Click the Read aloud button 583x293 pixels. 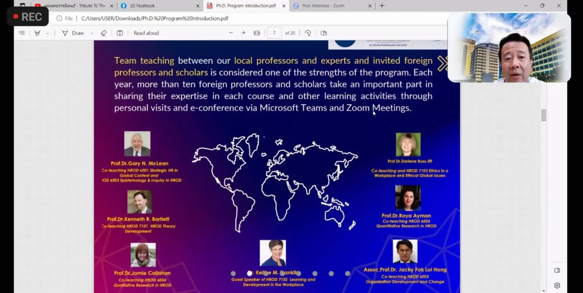[x=146, y=33]
